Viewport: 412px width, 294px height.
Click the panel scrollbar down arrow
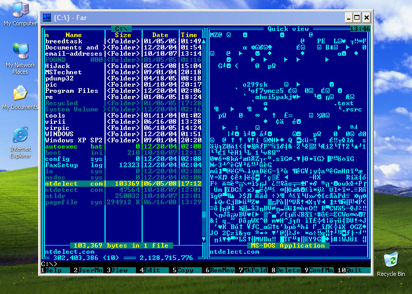click(203, 239)
